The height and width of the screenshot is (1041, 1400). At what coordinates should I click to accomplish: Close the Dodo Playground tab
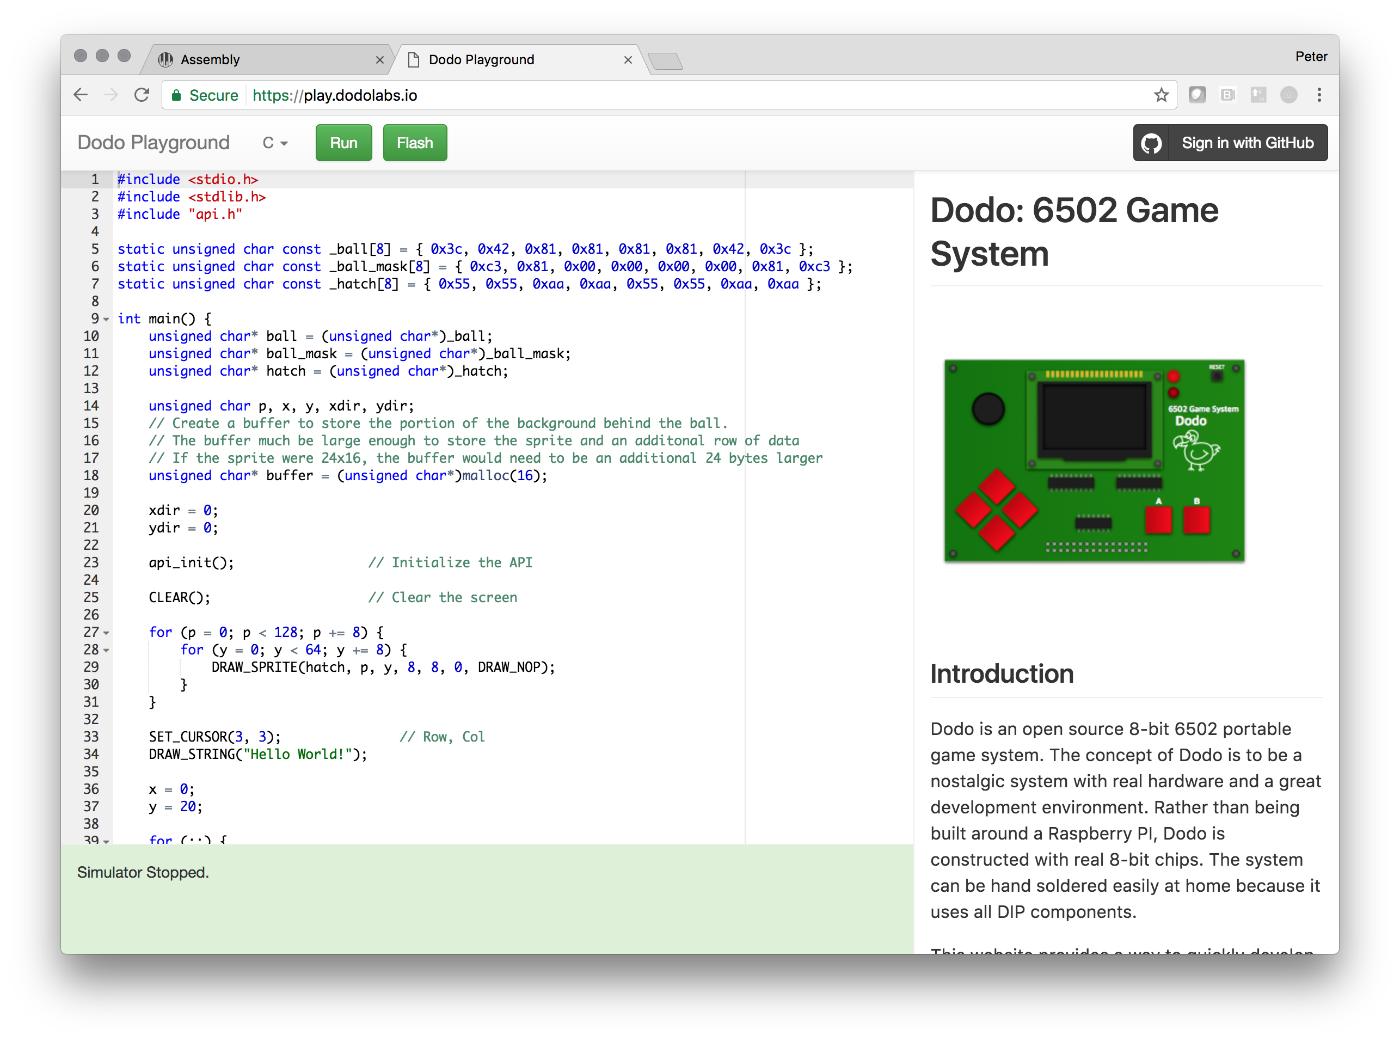[x=628, y=60]
